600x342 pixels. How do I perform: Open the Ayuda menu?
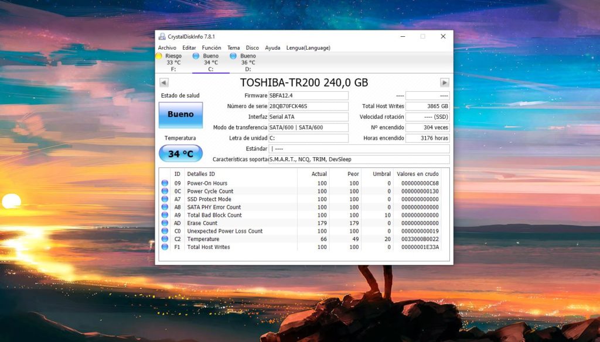[272, 48]
